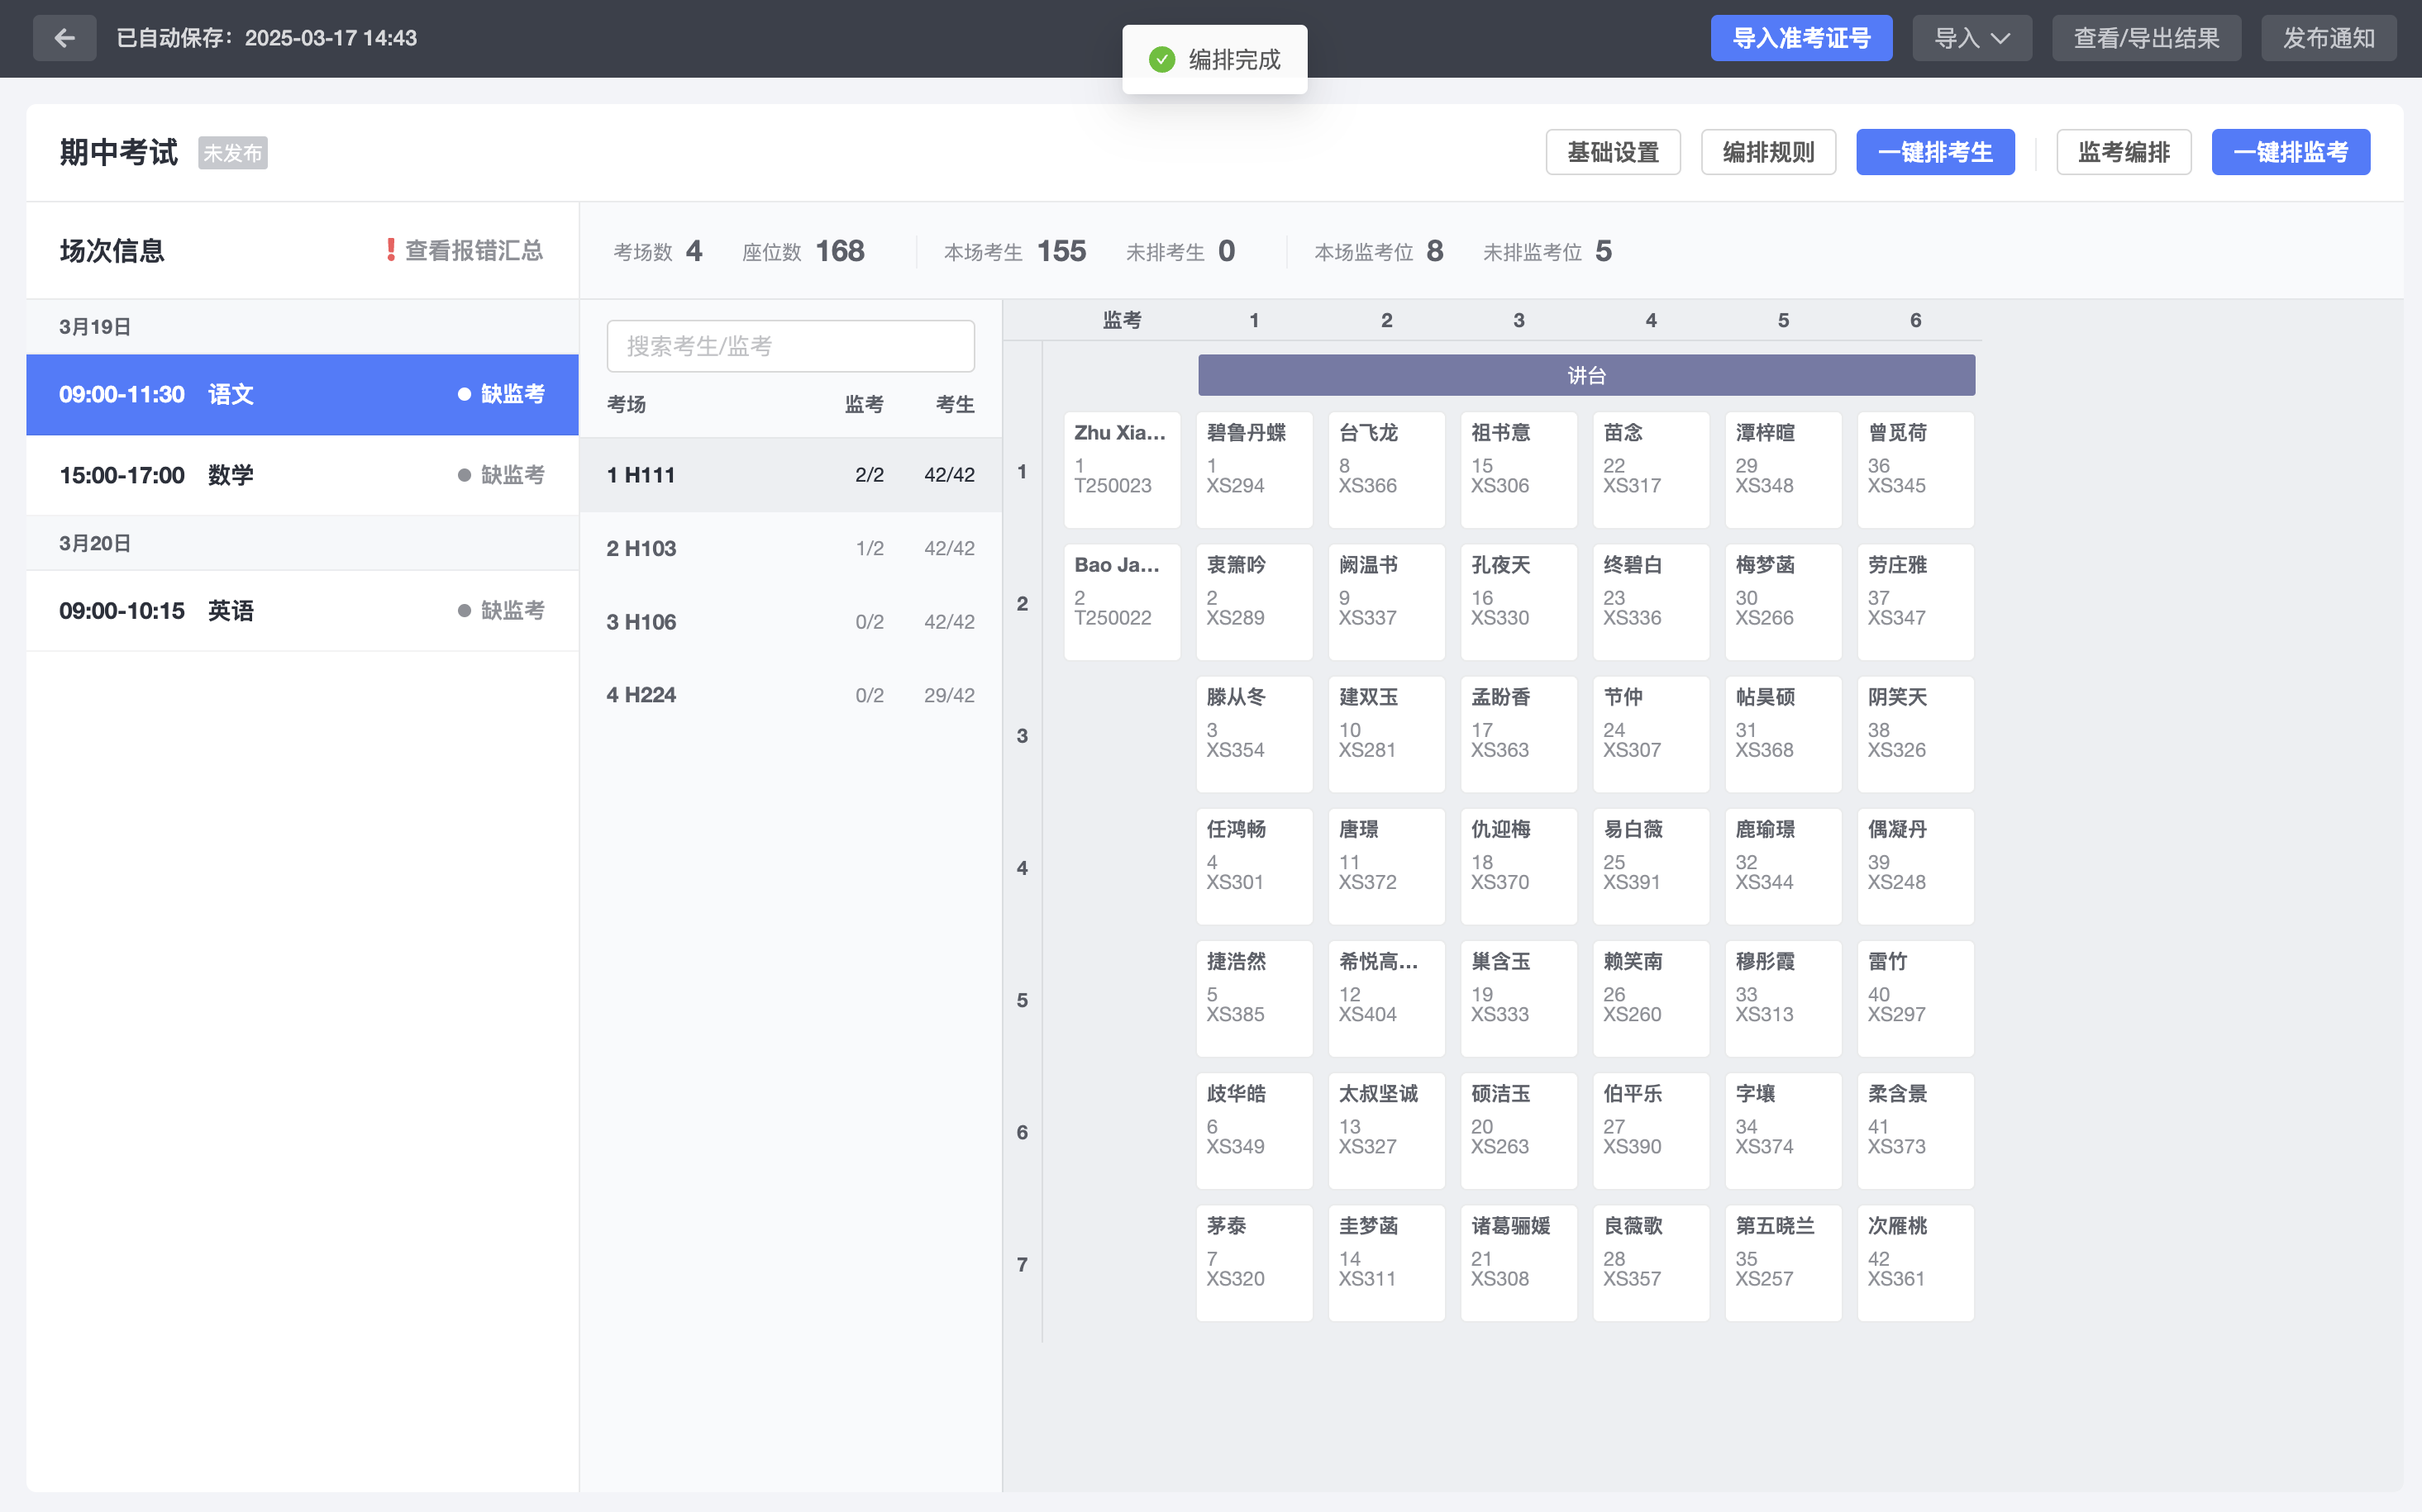Open the 导入 dropdown menu
Image resolution: width=2422 pixels, height=1512 pixels.
1971,38
